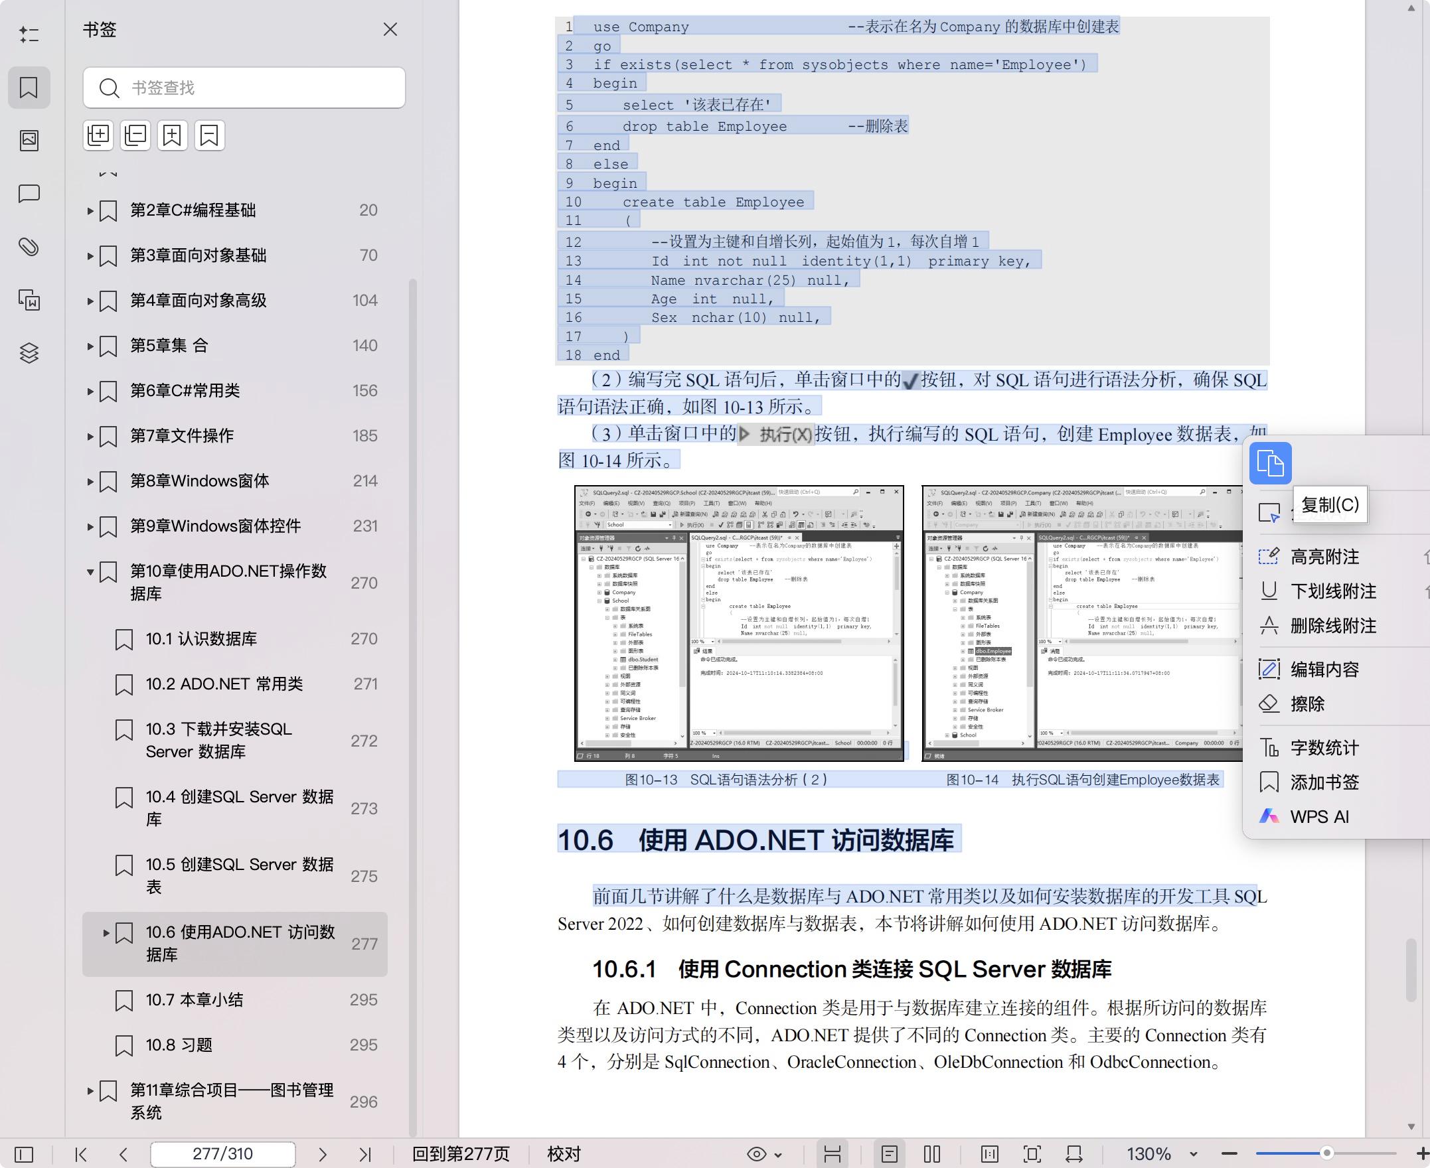The width and height of the screenshot is (1430, 1168).
Task: Click 校对 button in status bar
Action: click(x=564, y=1155)
